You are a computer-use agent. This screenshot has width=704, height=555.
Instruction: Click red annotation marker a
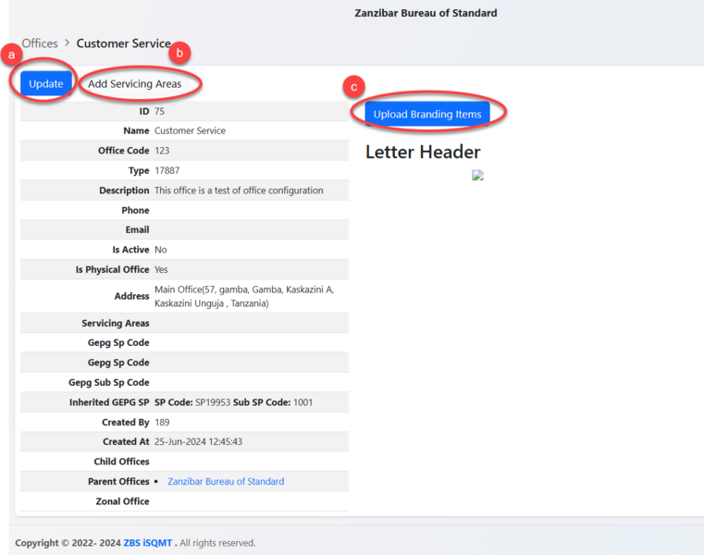[x=12, y=55]
